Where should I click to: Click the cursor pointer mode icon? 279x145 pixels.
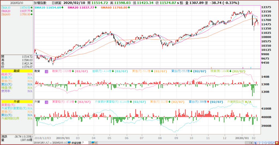coord(255,143)
